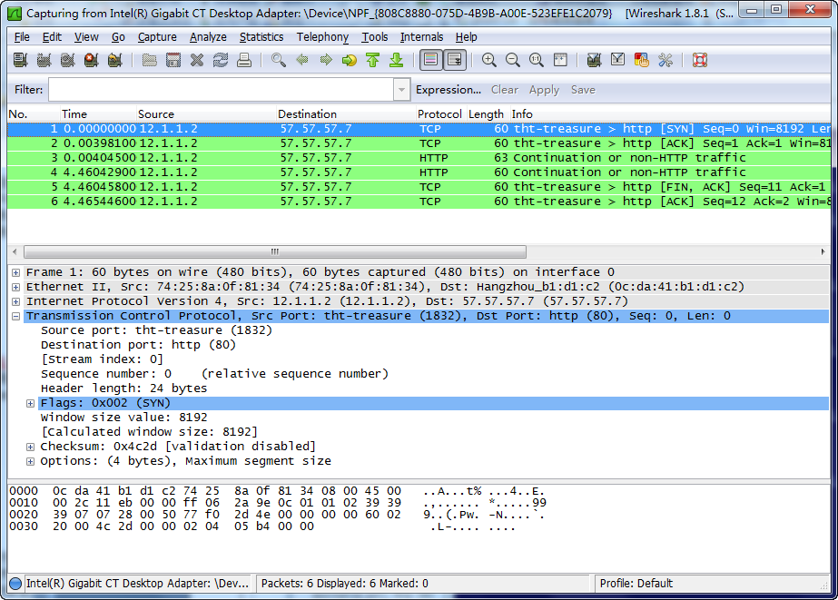The height and width of the screenshot is (600, 838).
Task: Expand Internet Protocol Version 4 node
Action: click(16, 301)
